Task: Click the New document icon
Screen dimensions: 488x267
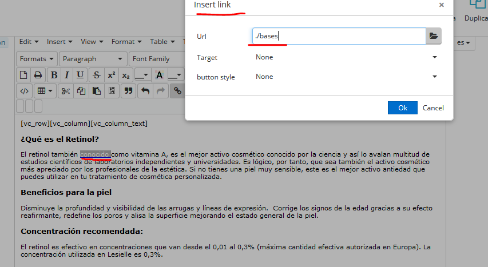Action: click(x=23, y=75)
